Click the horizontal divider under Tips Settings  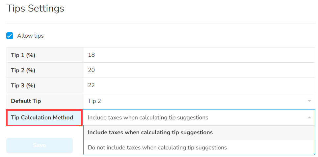(161, 23)
